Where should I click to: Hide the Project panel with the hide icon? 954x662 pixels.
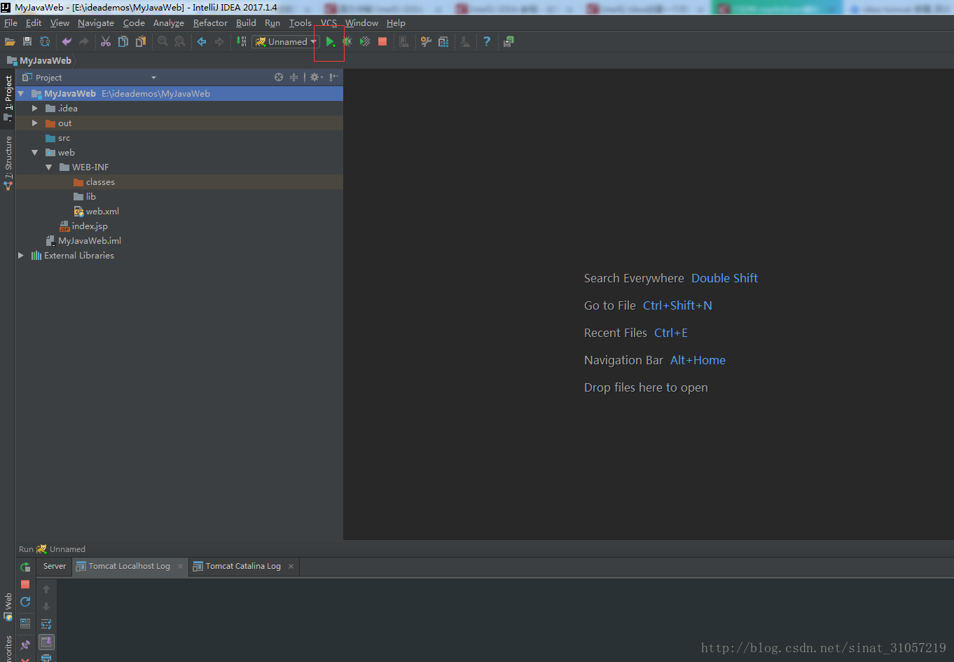click(x=334, y=77)
